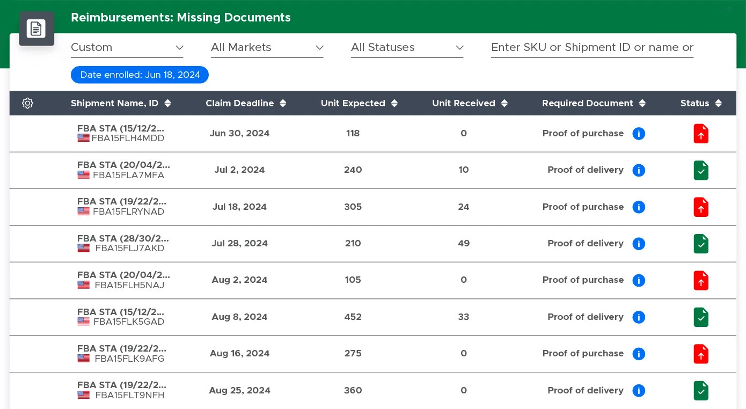Open table settings gear icon
The image size is (746, 409).
click(28, 103)
